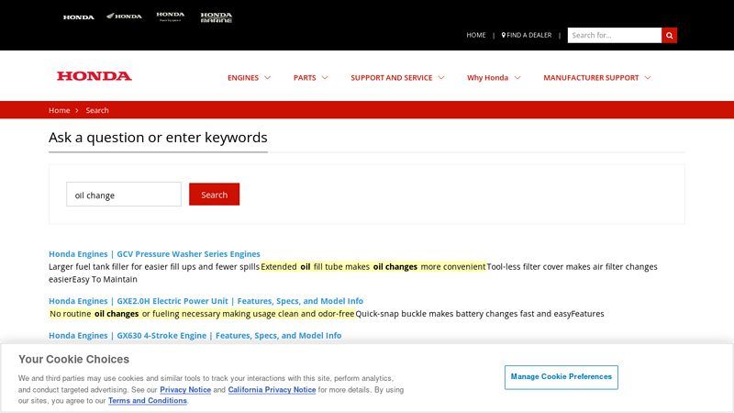Click the Honda automobiles logo in top bar
Screen dimensions: 734x413
pos(78,17)
